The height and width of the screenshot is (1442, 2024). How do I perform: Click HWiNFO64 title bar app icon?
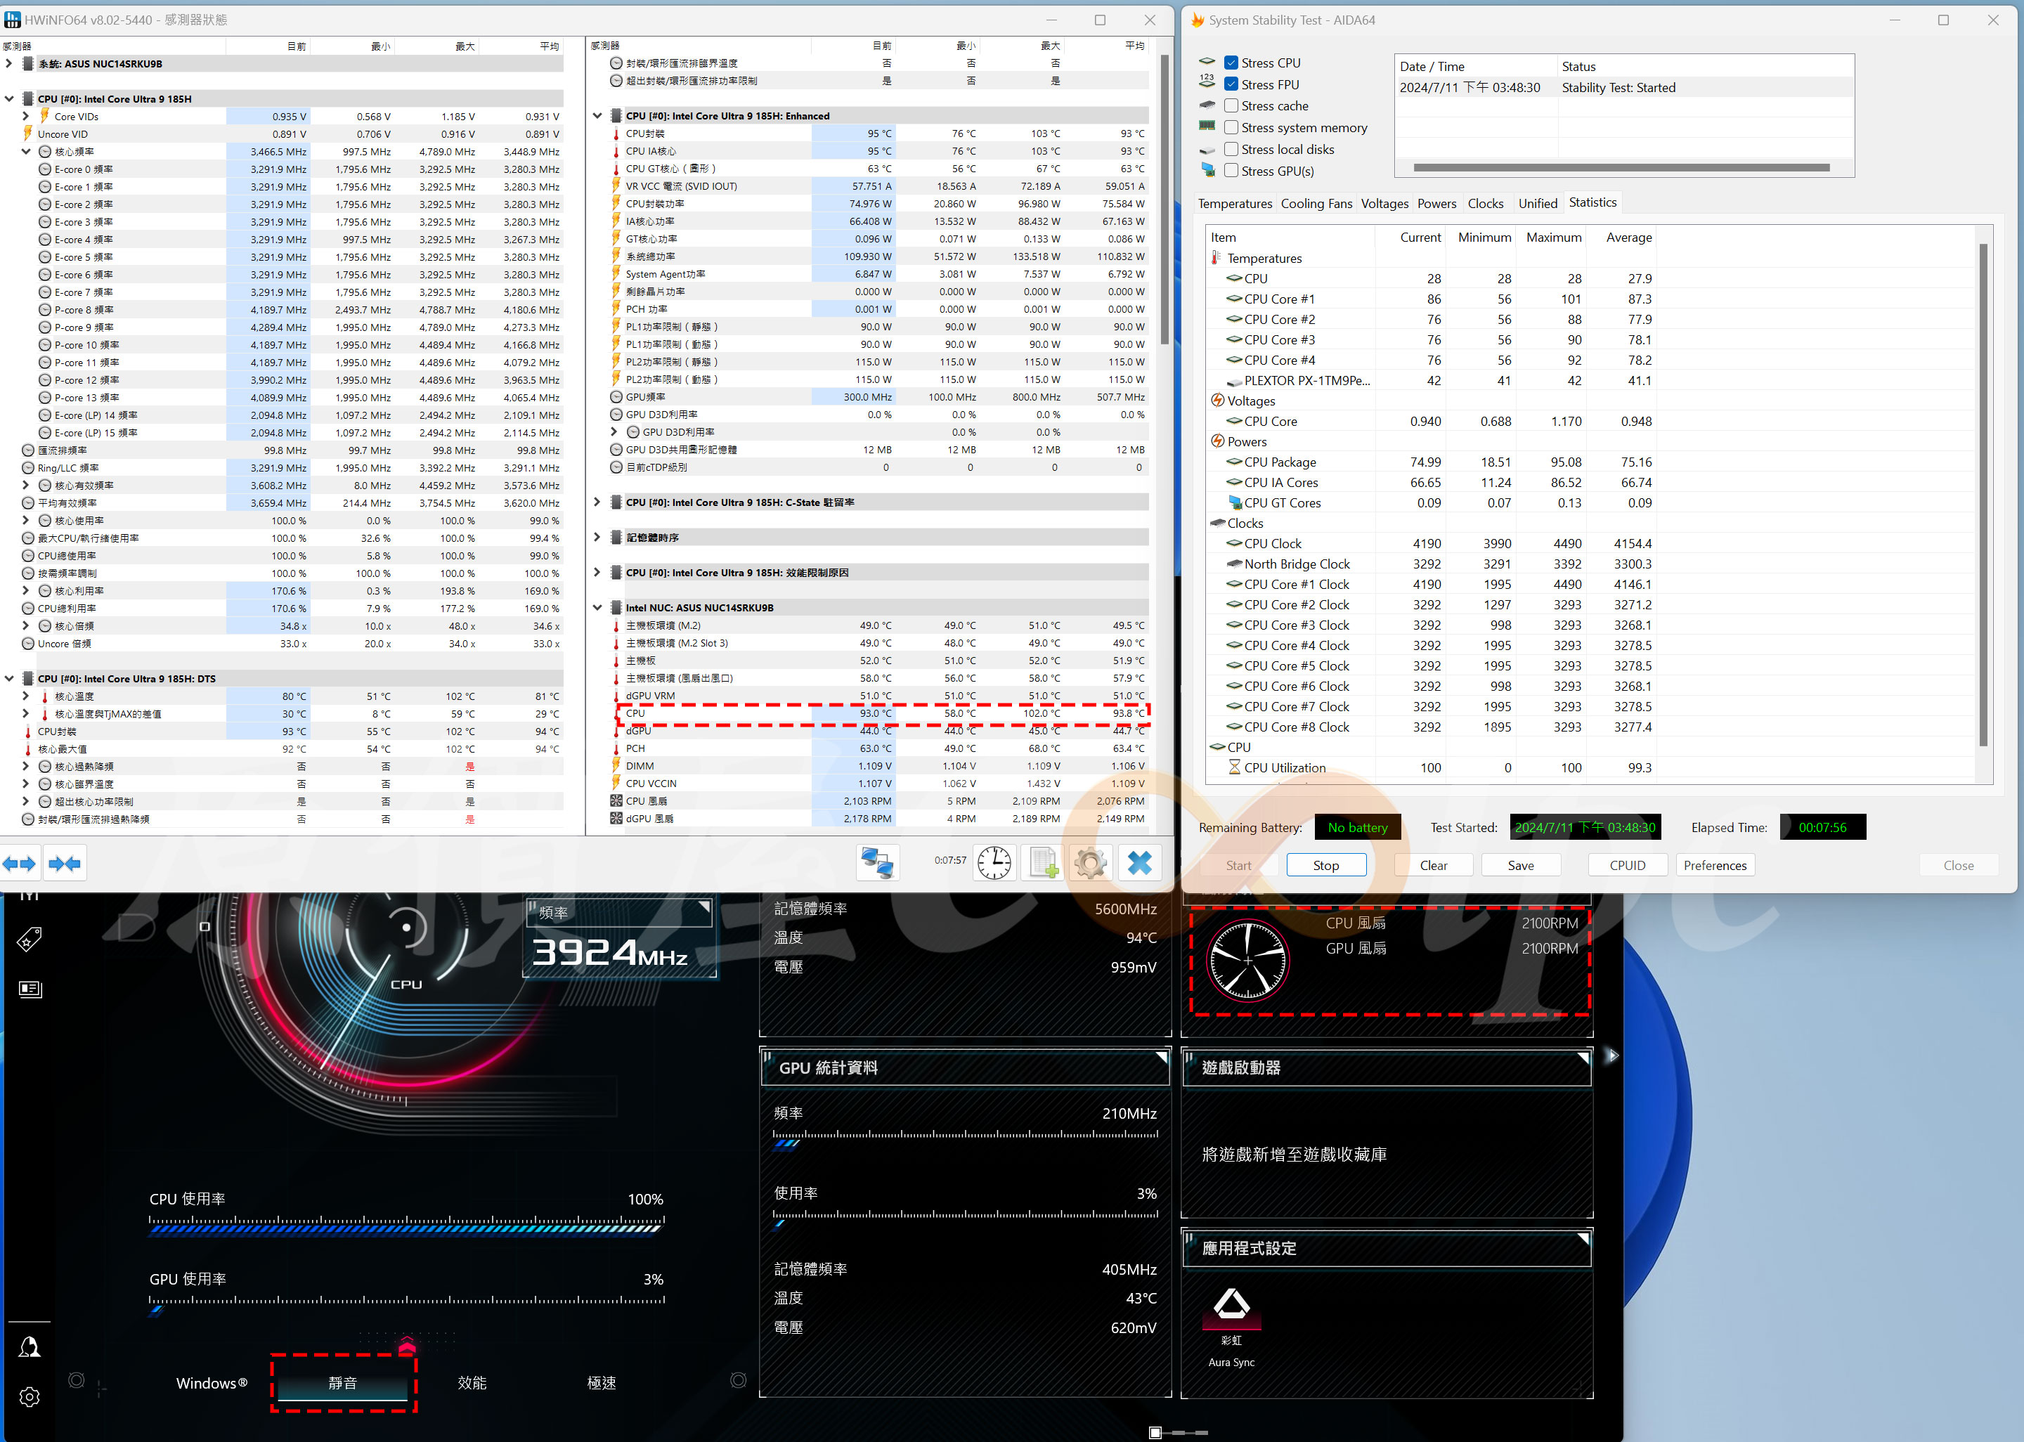click(11, 20)
